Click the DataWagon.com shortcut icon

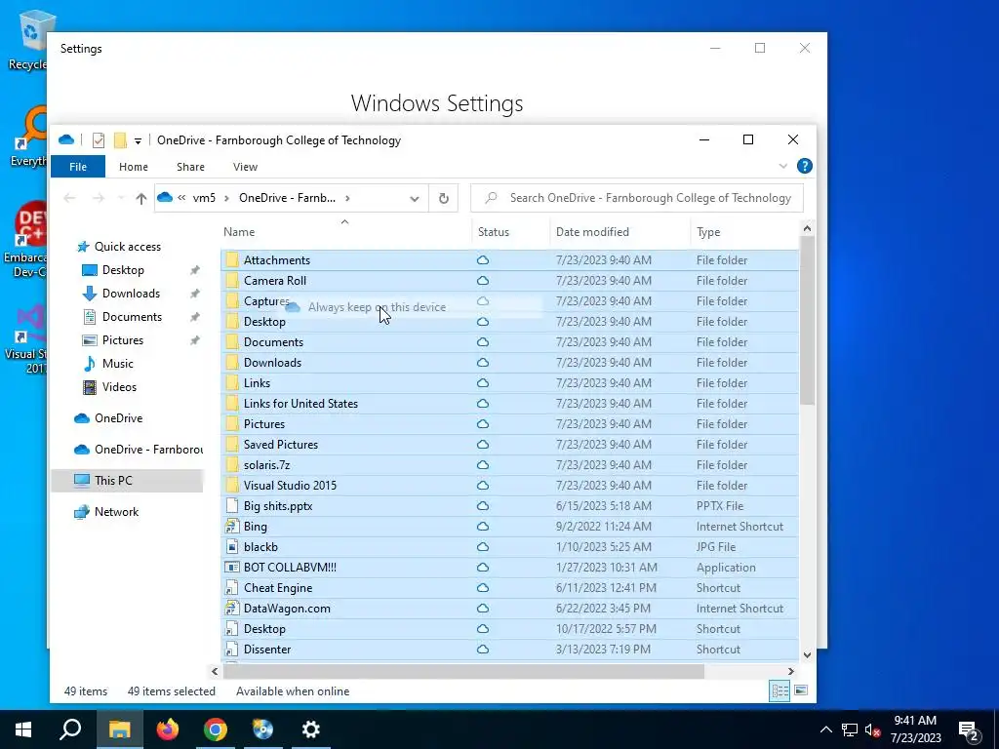click(x=232, y=609)
